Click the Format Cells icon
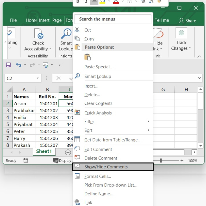 [x=77, y=176]
